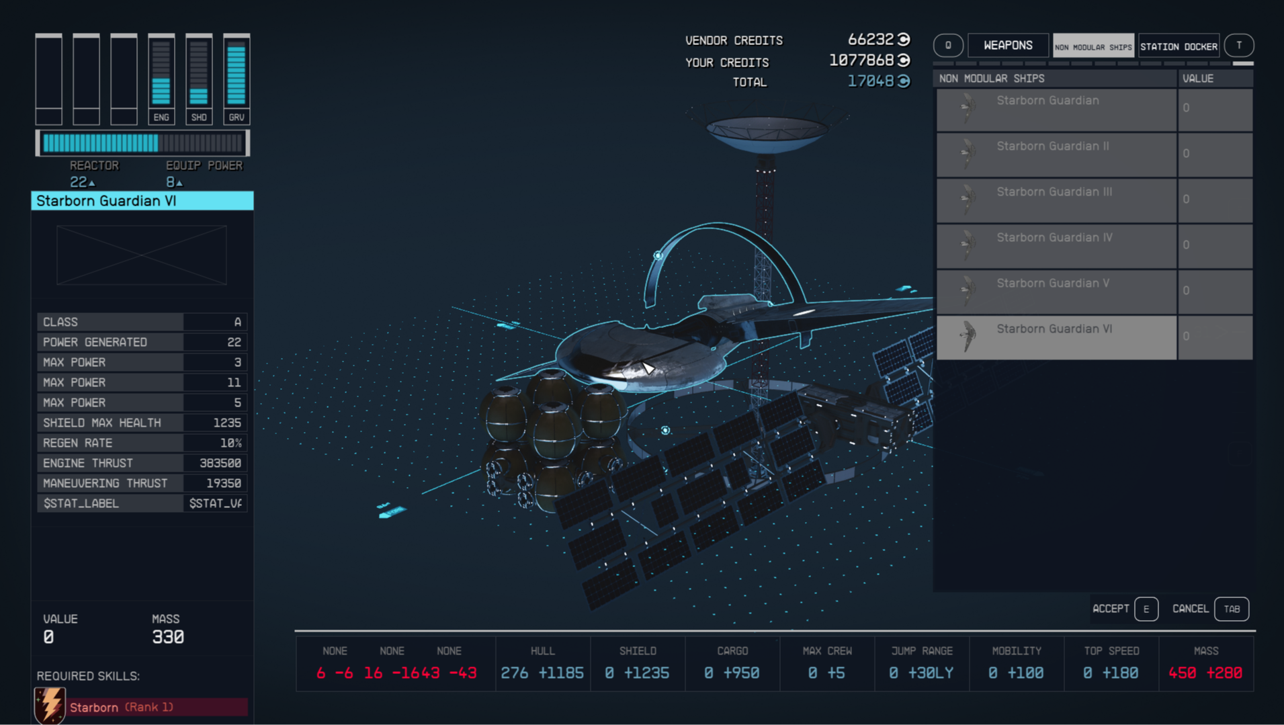
Task: Select the ship icon beside Starborn Guardian V
Action: point(968,290)
